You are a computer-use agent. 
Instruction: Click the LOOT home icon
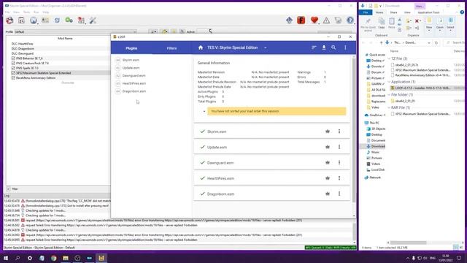[201, 47]
